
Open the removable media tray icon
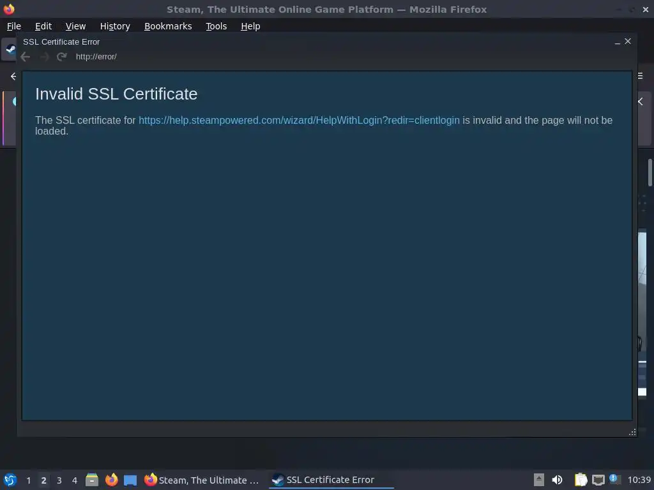[x=539, y=480]
